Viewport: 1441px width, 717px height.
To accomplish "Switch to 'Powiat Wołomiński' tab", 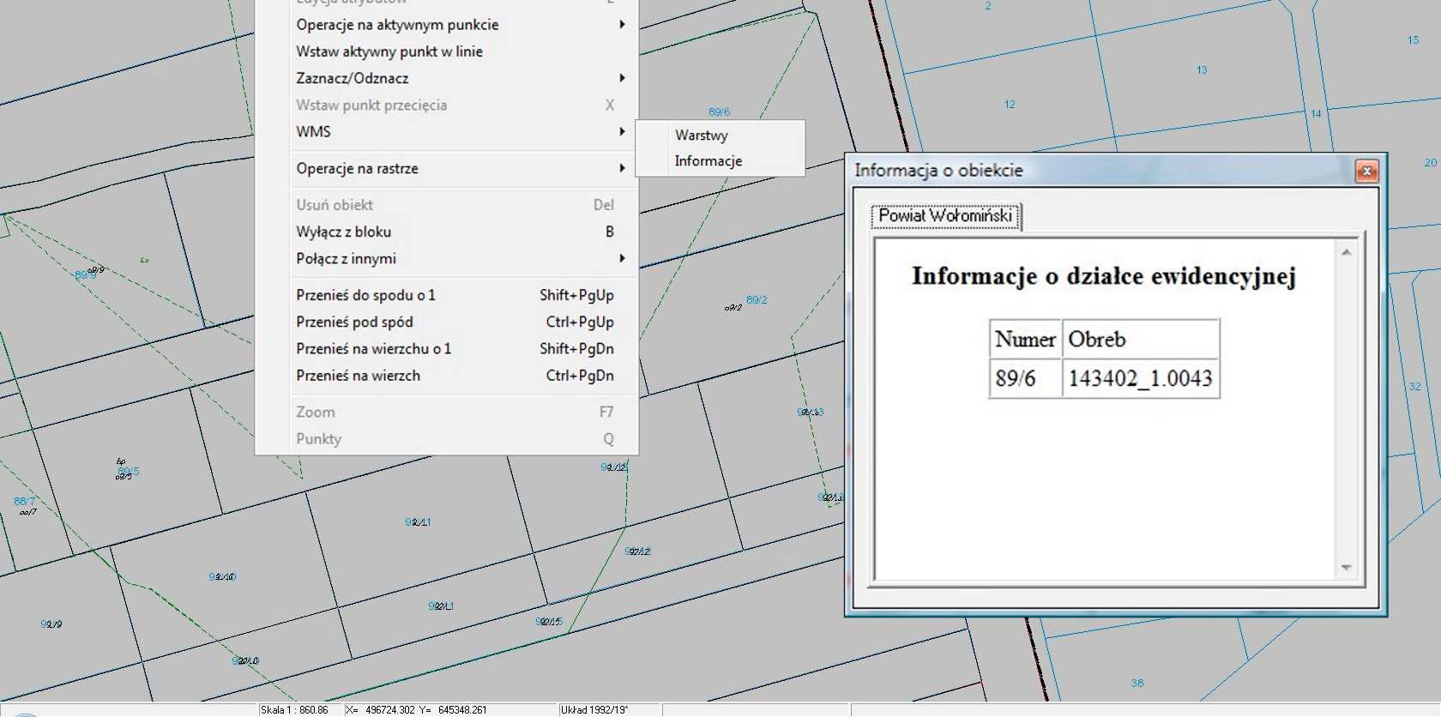I will point(946,216).
